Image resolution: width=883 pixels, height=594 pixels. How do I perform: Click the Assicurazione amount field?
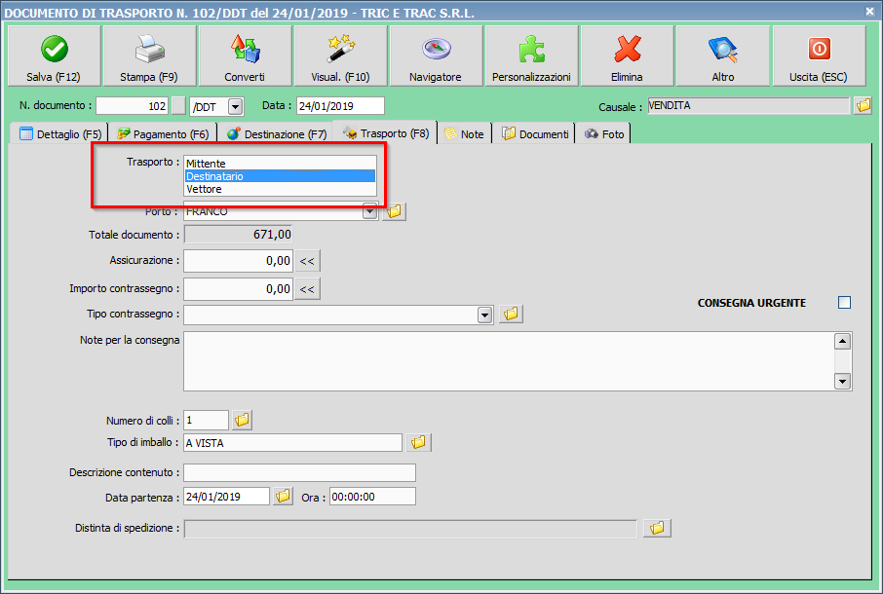click(x=238, y=261)
